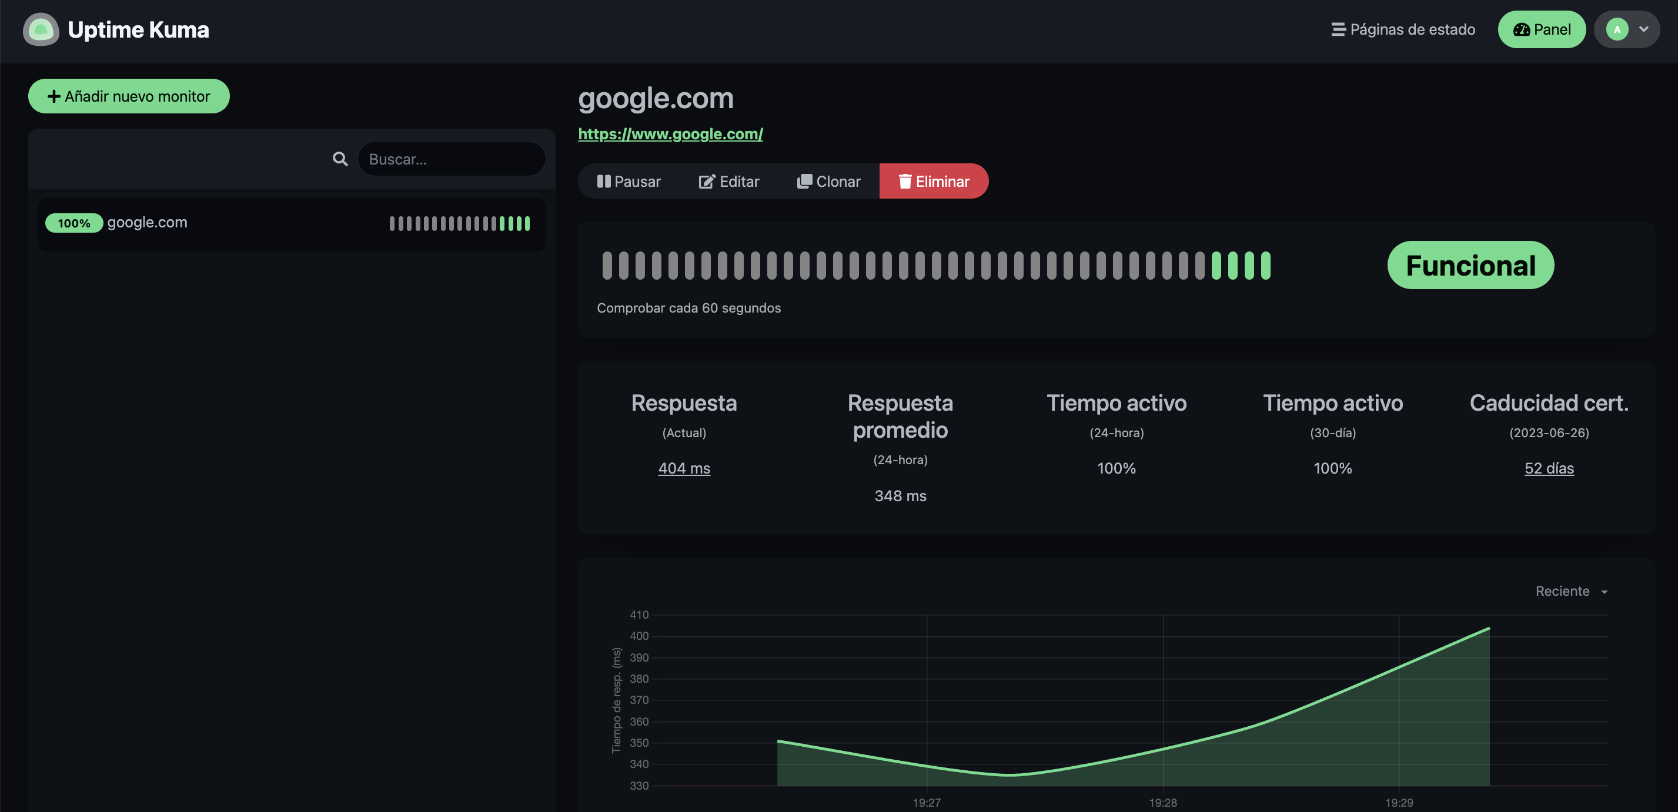The width and height of the screenshot is (1678, 812).
Task: Click the trash icon on the Eliminar button
Action: tap(904, 181)
